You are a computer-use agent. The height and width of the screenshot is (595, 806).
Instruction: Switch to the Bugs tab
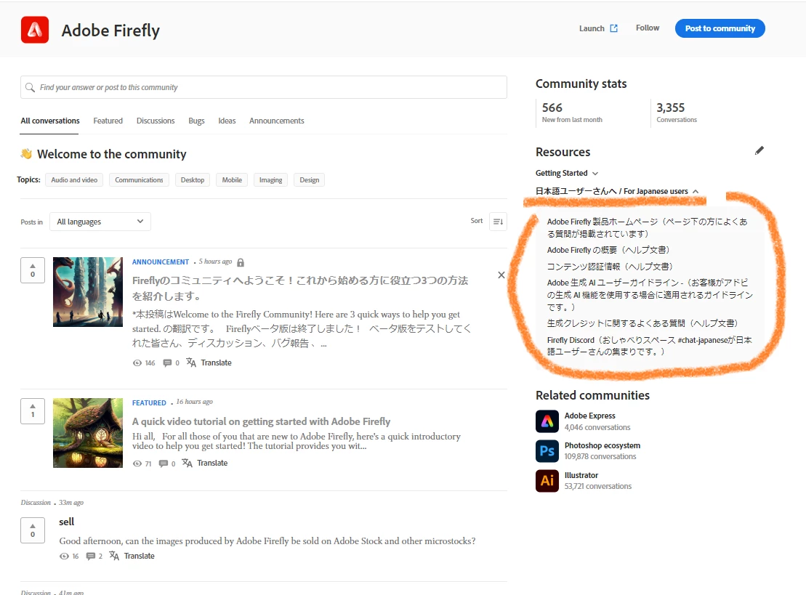[x=196, y=121]
